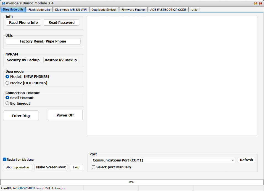Viewport: 264px width, 191px height.
Task: Open the Firmware Flasher tab
Action: [133, 10]
